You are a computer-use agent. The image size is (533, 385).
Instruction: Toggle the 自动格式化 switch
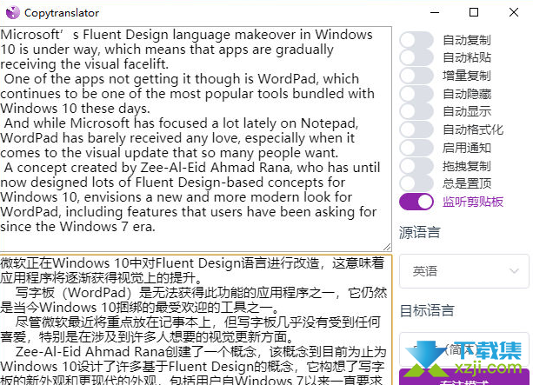[x=416, y=129]
